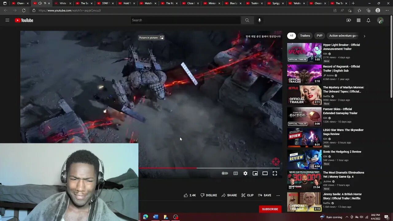Open the account avatar menu
This screenshot has height=221, width=393.
[380, 20]
